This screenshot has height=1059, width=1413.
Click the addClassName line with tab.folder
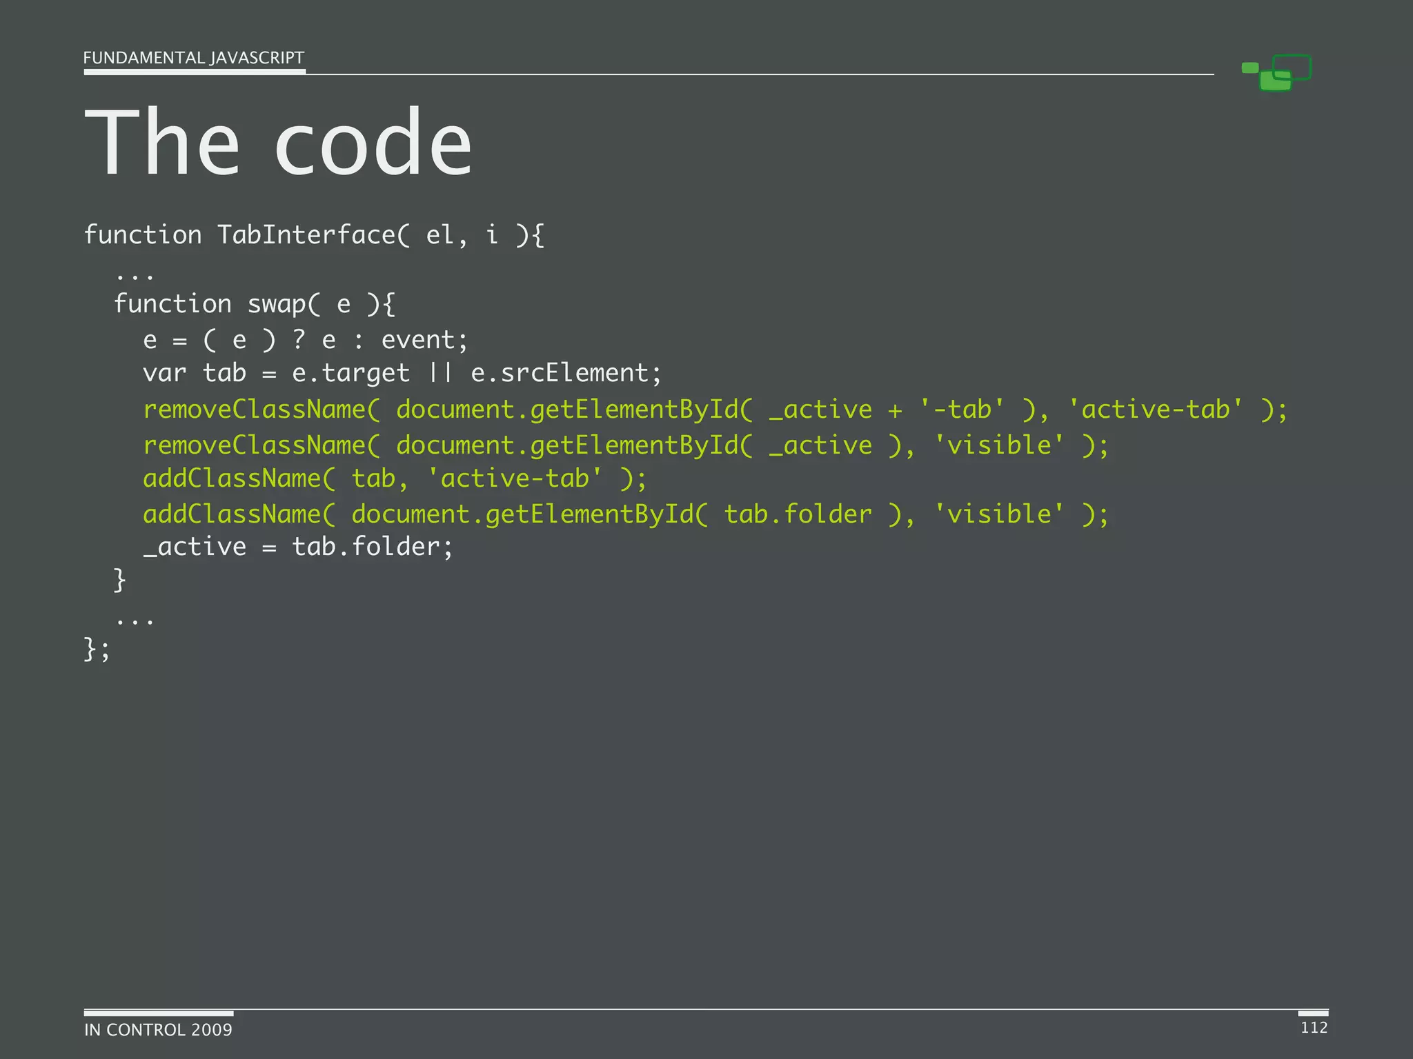(x=625, y=514)
